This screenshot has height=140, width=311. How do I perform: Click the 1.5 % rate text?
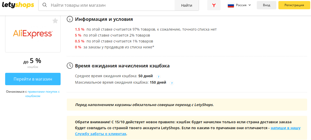[80, 29]
